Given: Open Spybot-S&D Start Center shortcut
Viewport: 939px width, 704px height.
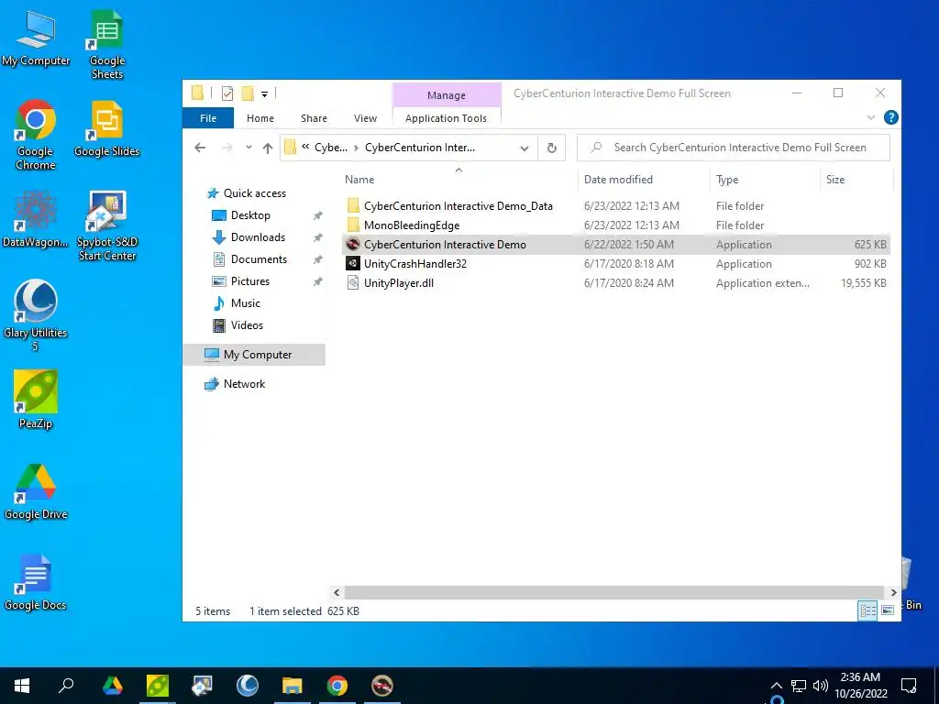Looking at the screenshot, I should tap(107, 225).
